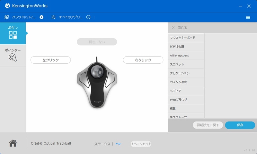Select ビデオ会議 category

coord(186,47)
